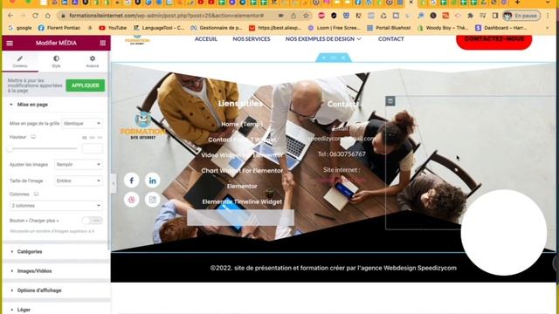The height and width of the screenshot is (314, 559).
Task: Click the ACCEUIL menu item
Action: click(206, 38)
